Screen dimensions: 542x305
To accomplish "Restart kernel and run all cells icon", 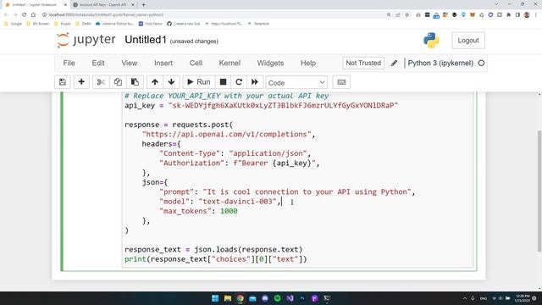I will click(x=255, y=82).
